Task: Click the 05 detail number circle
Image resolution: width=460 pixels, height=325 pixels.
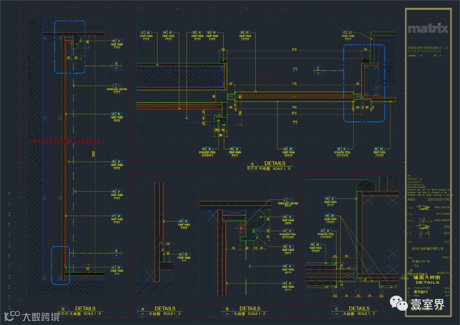Action: point(63,311)
